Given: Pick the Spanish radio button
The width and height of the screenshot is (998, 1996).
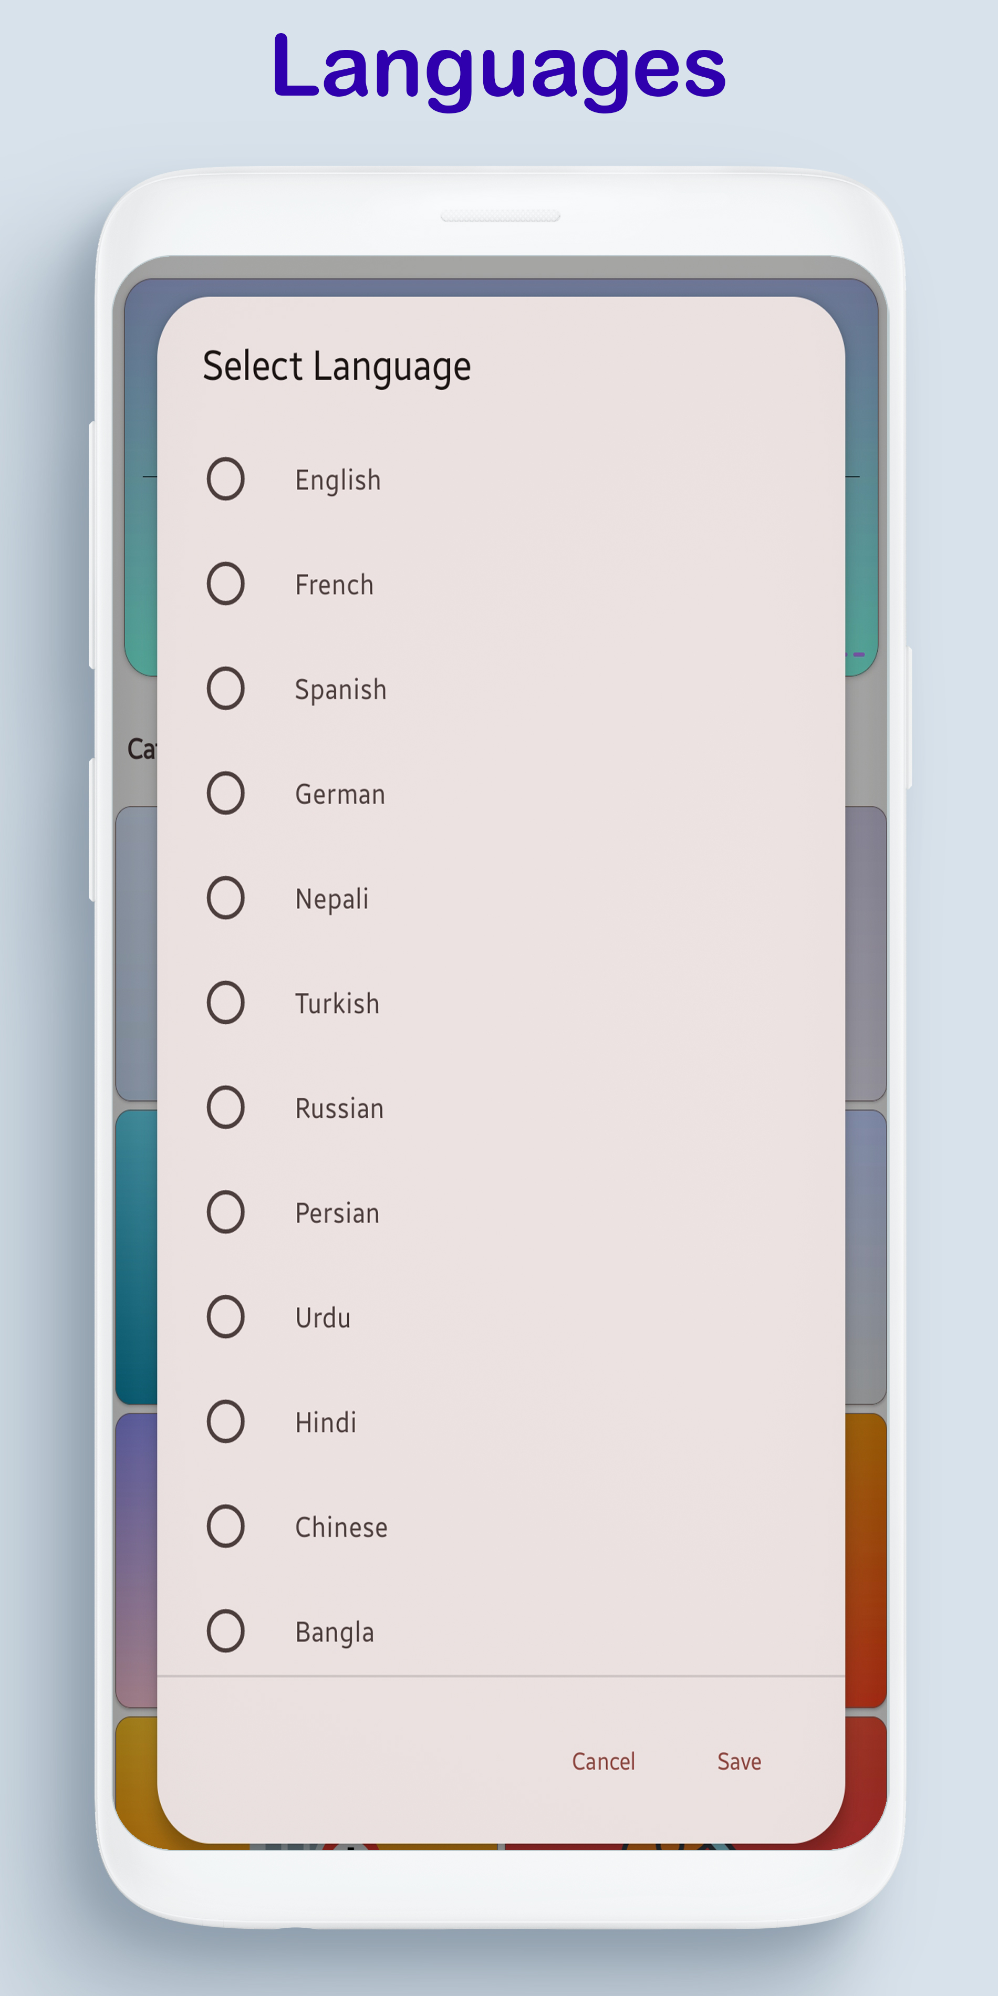Looking at the screenshot, I should click(x=225, y=688).
